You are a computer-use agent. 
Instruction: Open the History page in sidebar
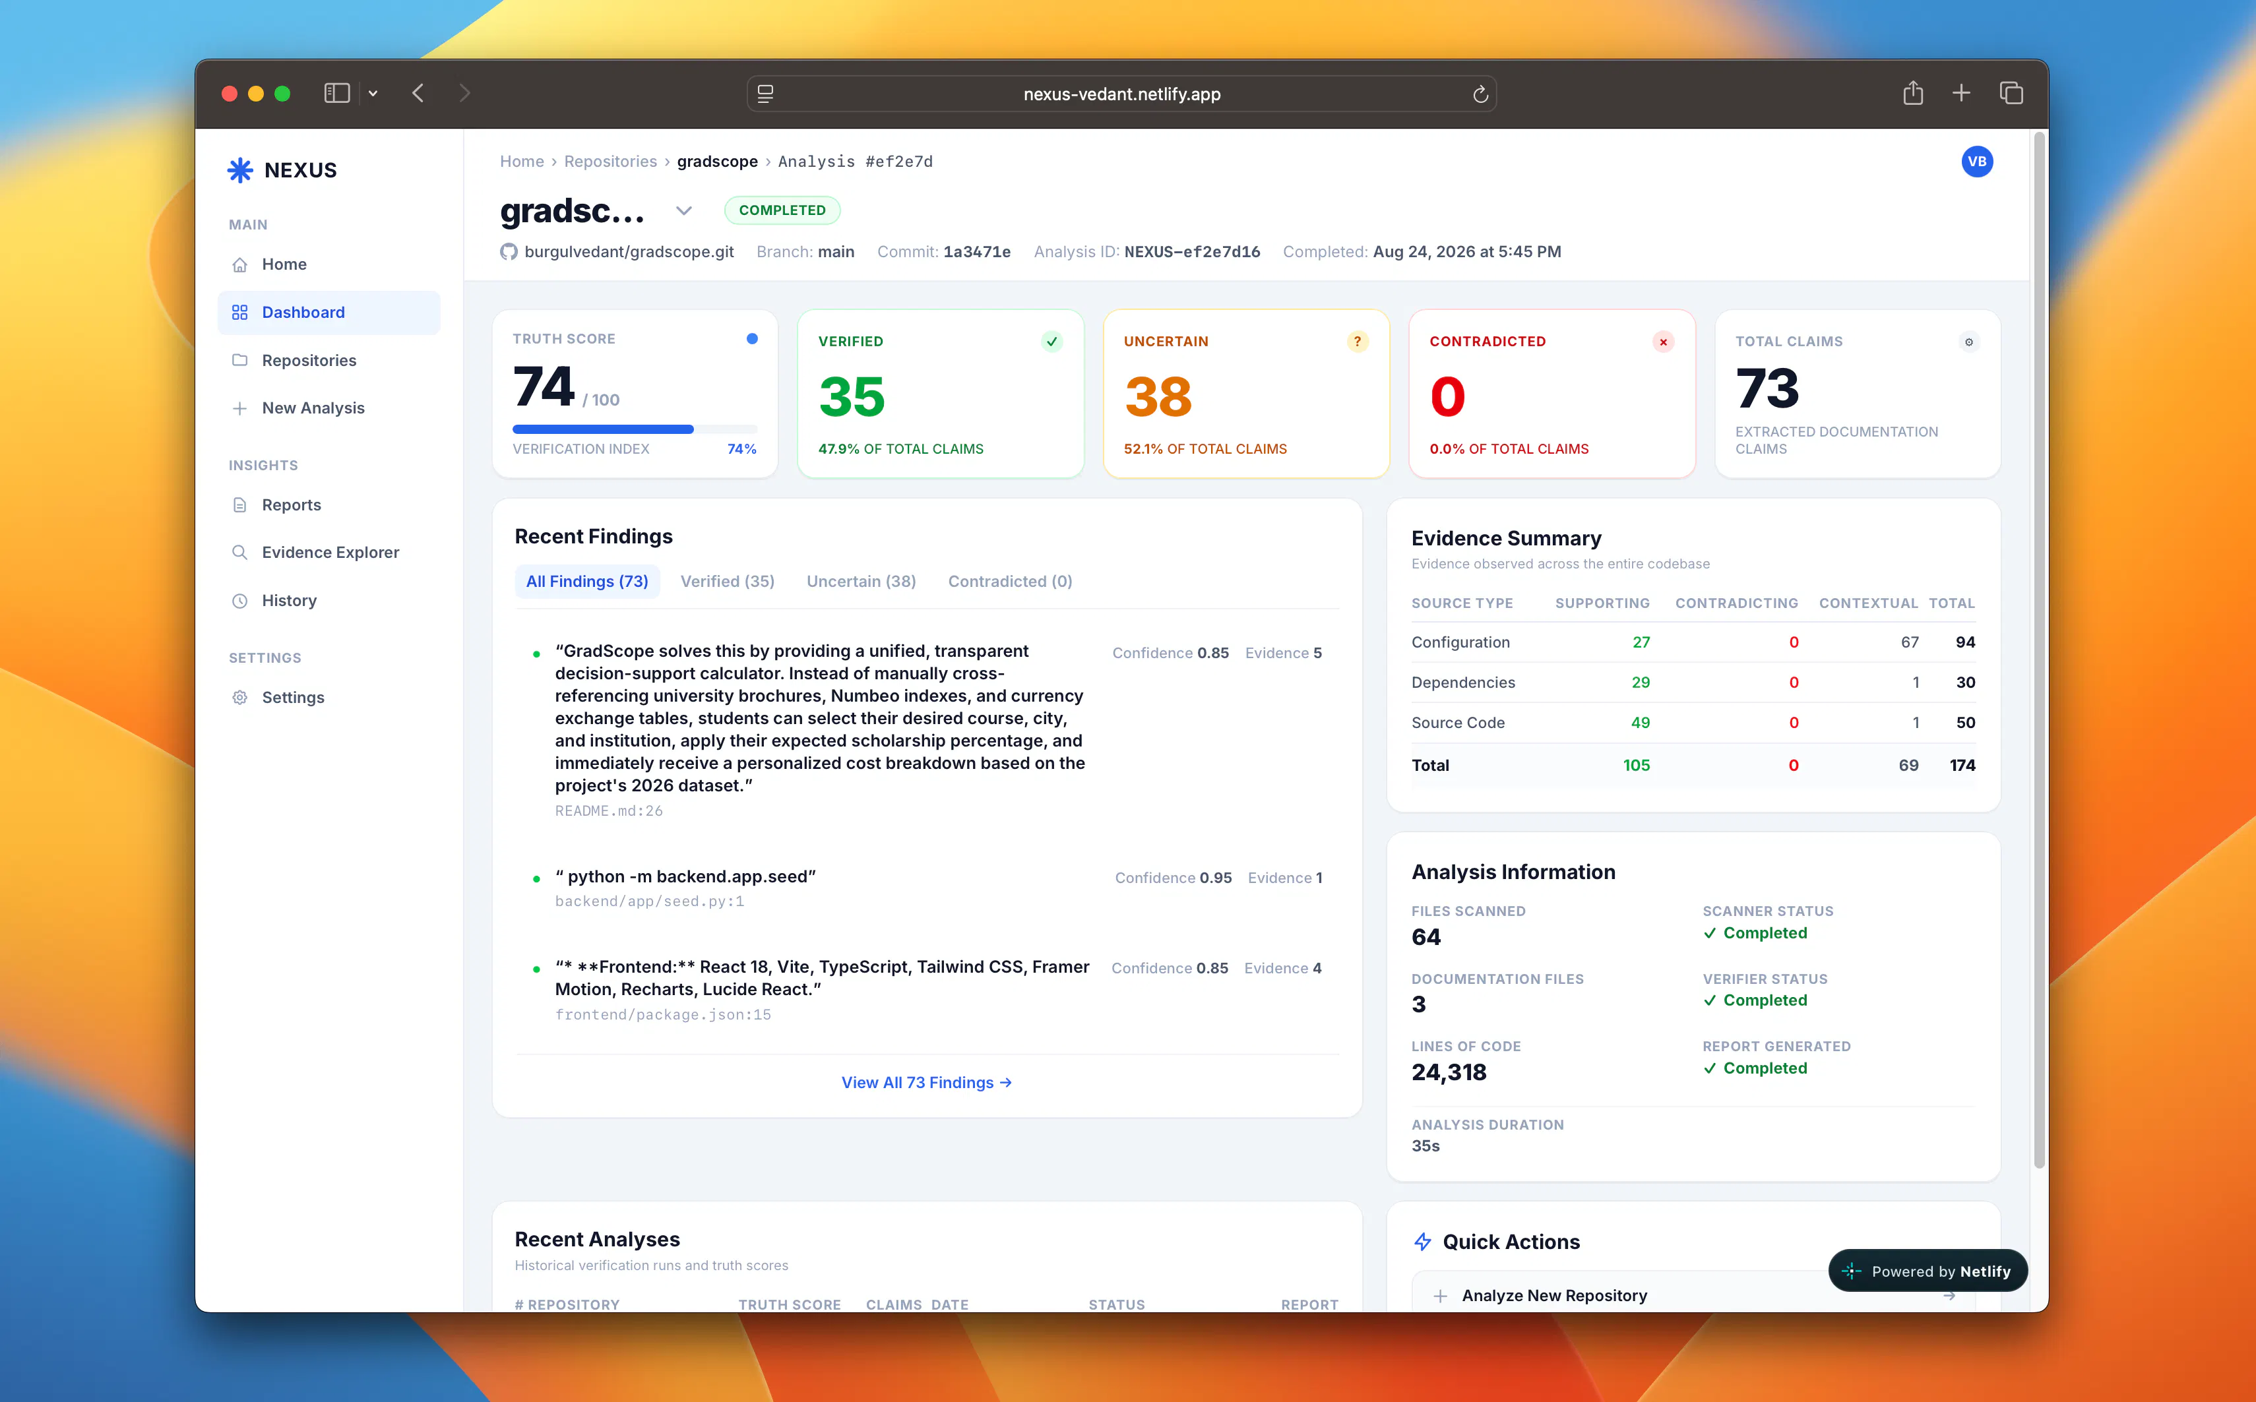[x=329, y=600]
